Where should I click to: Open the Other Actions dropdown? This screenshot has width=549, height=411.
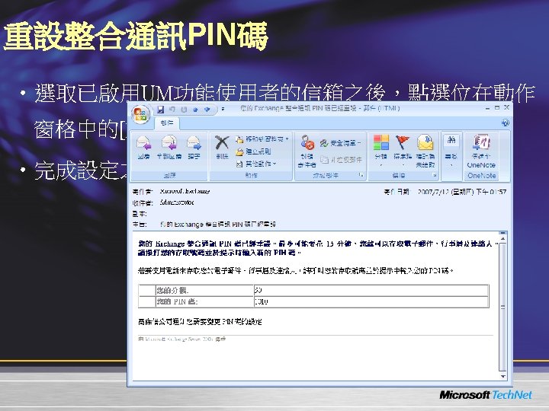coord(256,164)
